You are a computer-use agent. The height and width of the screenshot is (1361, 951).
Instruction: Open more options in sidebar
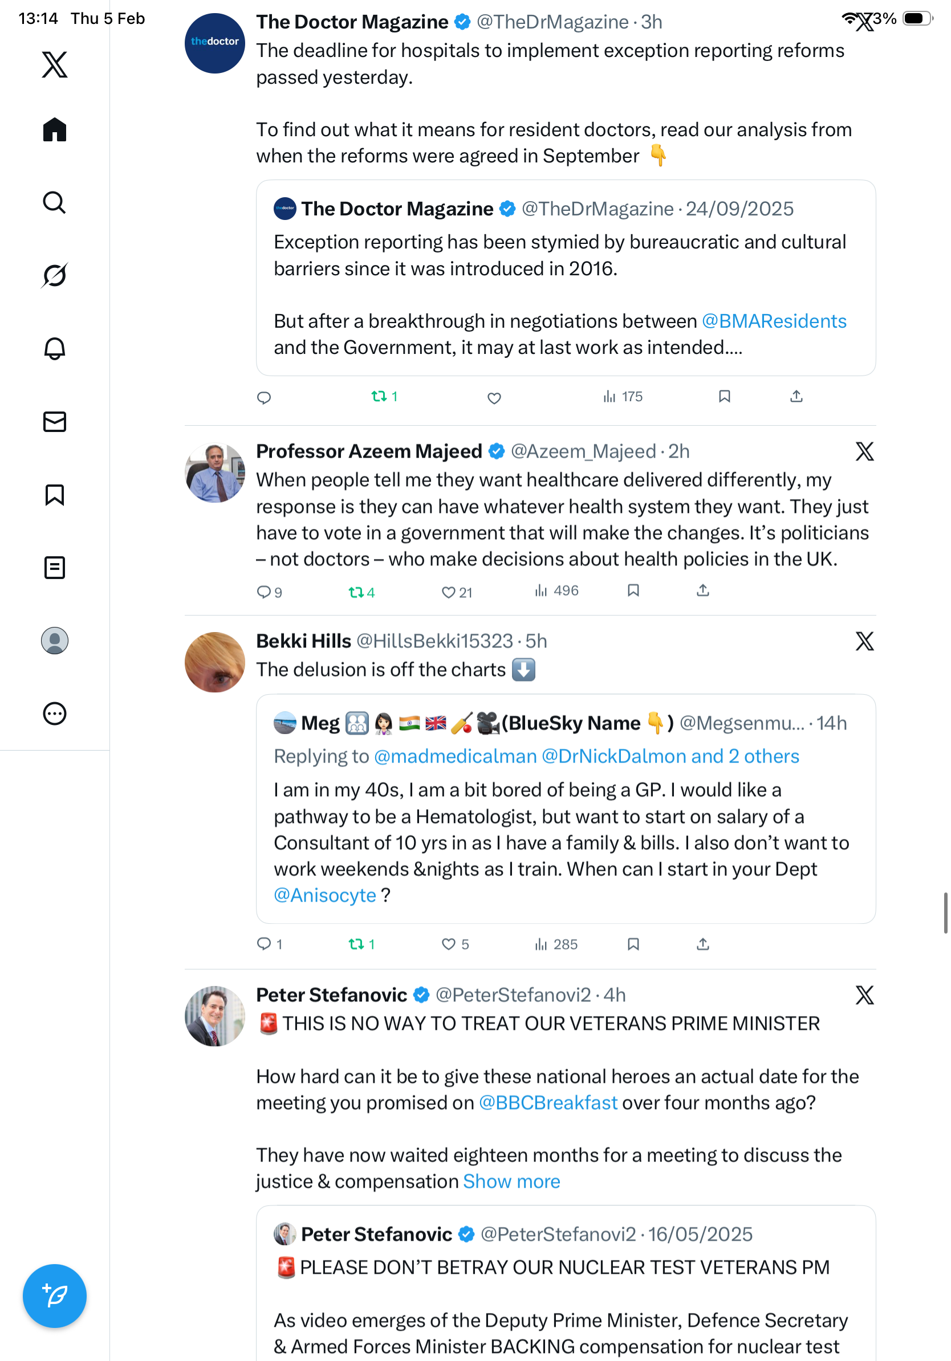pos(55,714)
